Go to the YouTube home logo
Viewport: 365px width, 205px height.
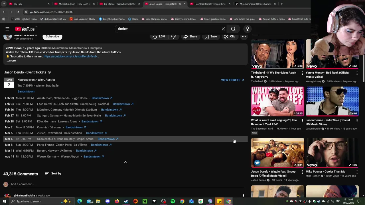click(25, 29)
